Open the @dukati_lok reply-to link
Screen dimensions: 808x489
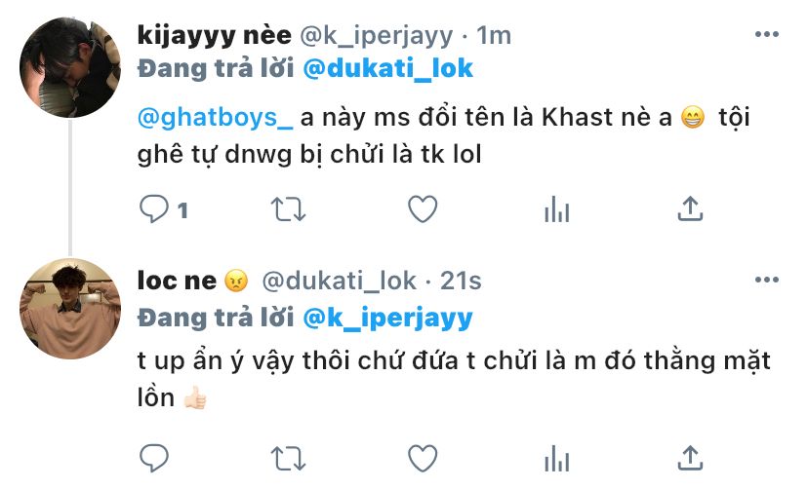[x=387, y=68]
